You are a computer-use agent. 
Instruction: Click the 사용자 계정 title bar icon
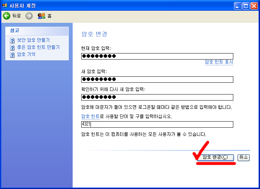5,5
